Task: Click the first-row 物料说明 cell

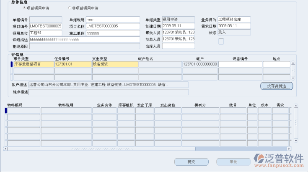Action: (x=66, y=110)
